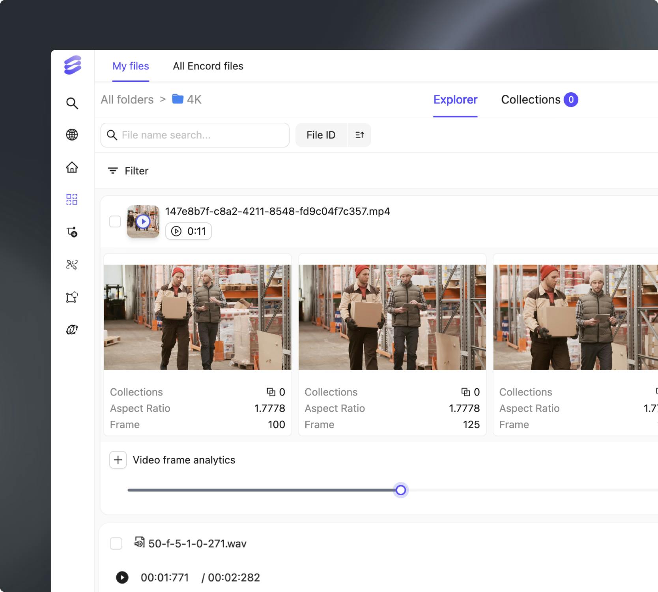This screenshot has width=658, height=592.
Task: Open the sidebar icon with plus badge
Action: pyautogui.click(x=72, y=232)
